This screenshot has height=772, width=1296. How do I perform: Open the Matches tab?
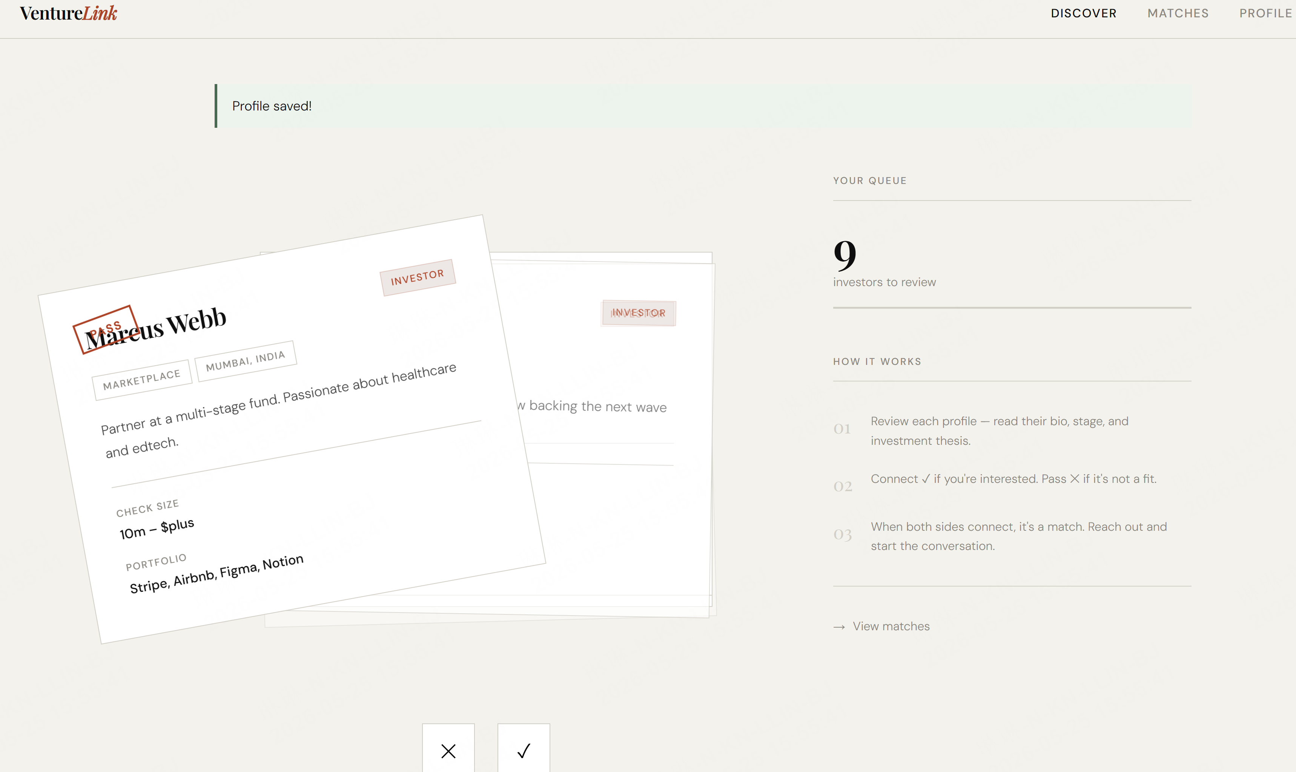coord(1178,14)
